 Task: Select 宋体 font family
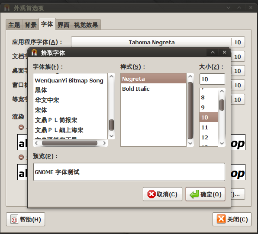point(70,110)
